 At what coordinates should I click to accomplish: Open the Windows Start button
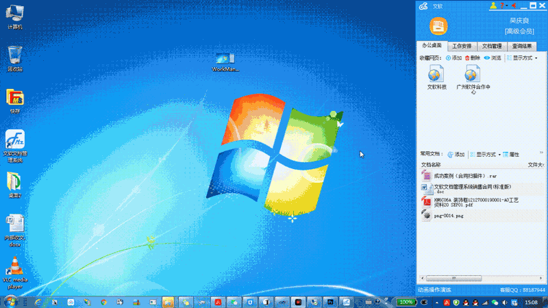(10, 302)
